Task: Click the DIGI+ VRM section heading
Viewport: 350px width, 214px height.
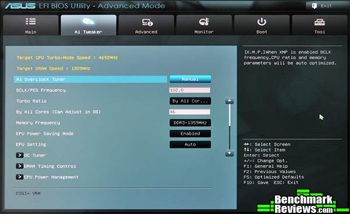Action: [28, 193]
